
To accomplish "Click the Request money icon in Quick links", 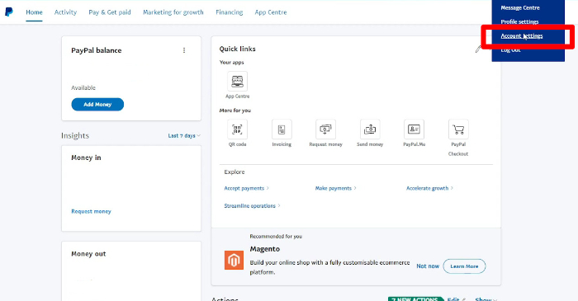I will click(326, 129).
